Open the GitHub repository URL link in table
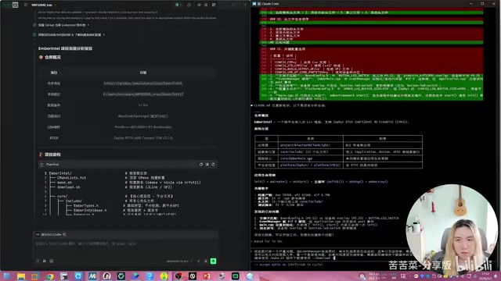 (142, 84)
